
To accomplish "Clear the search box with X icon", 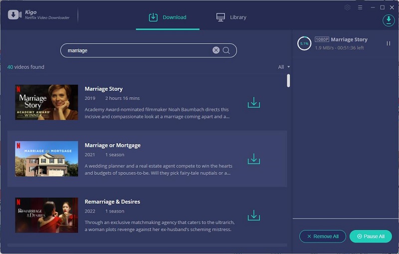I will (216, 50).
